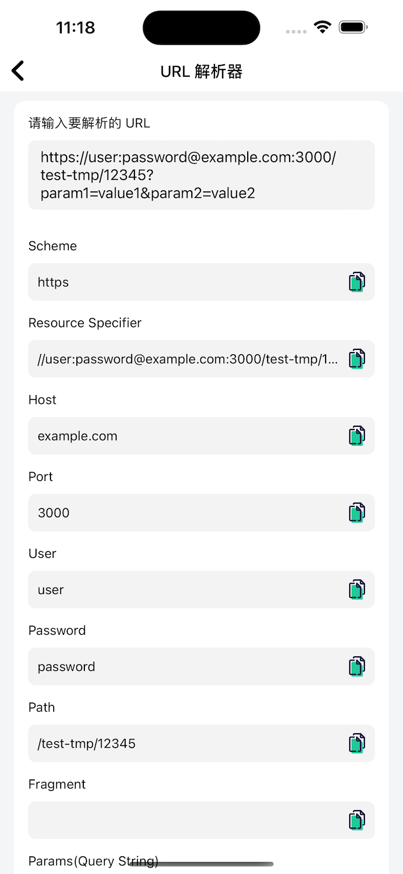Copy the Password field value
The width and height of the screenshot is (403, 874).
coord(357,667)
